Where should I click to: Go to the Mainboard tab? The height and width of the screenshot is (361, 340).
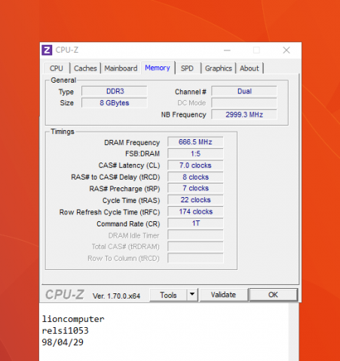click(121, 68)
